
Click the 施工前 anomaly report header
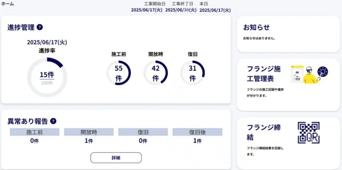click(34, 132)
